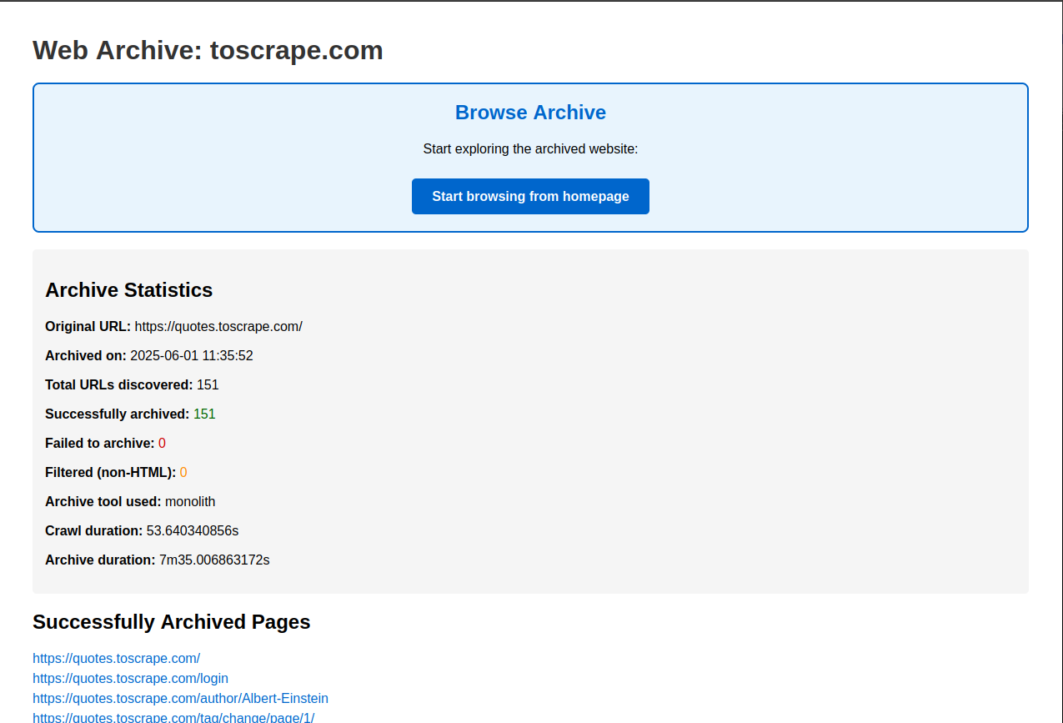Click the Successfully Archived Pages heading
The image size is (1063, 723).
(171, 622)
